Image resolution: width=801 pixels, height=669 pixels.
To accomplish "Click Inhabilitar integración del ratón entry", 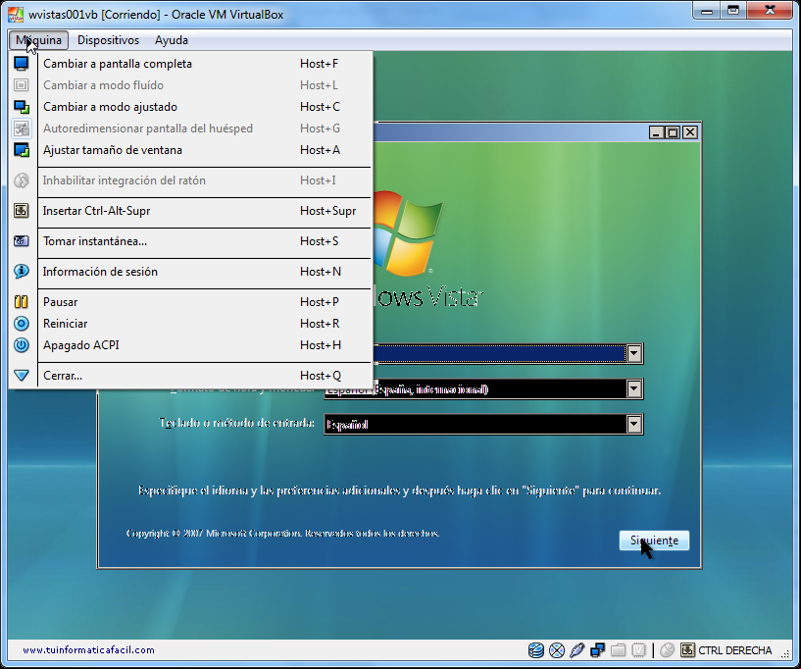I will (191, 180).
